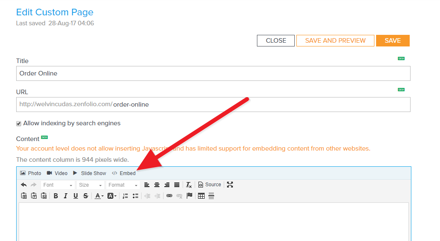440x241 pixels.
Task: Open the text color picker
Action: click(99, 196)
